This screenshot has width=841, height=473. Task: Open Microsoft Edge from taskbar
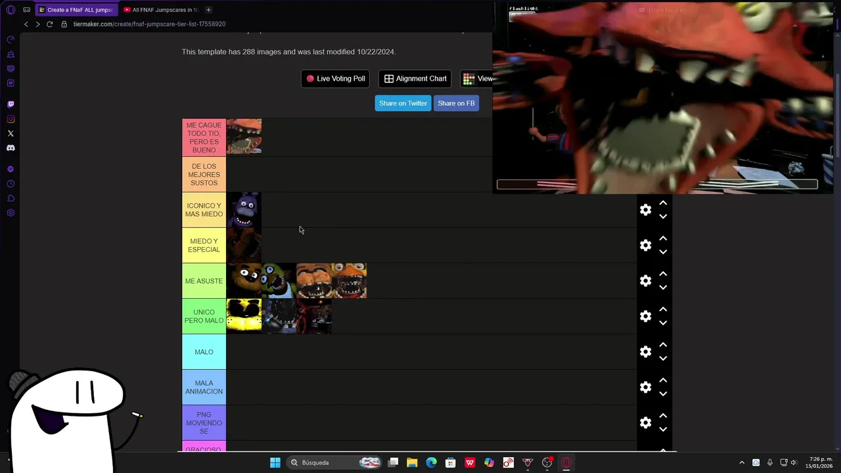point(431,462)
